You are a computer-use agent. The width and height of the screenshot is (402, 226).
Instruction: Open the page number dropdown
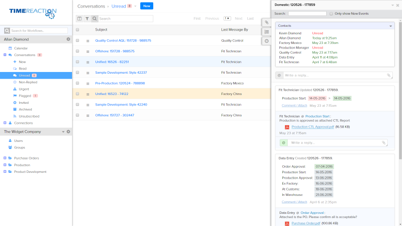click(227, 18)
